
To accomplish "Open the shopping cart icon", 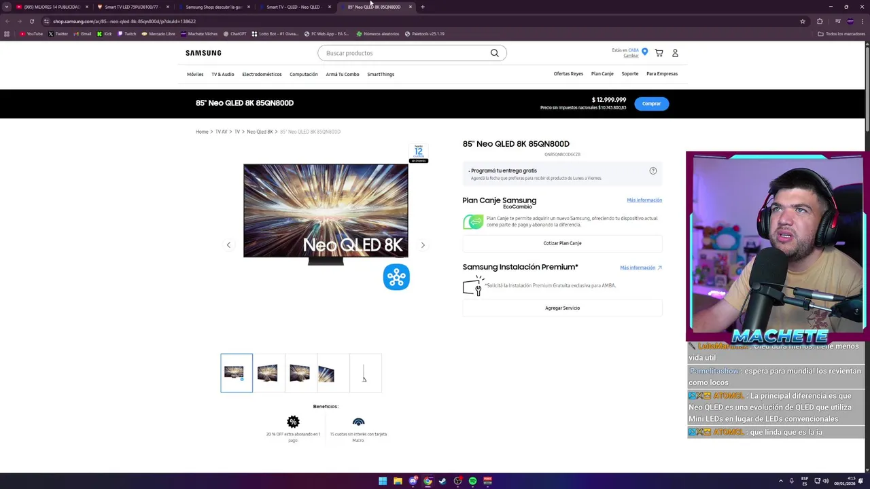I will [659, 53].
